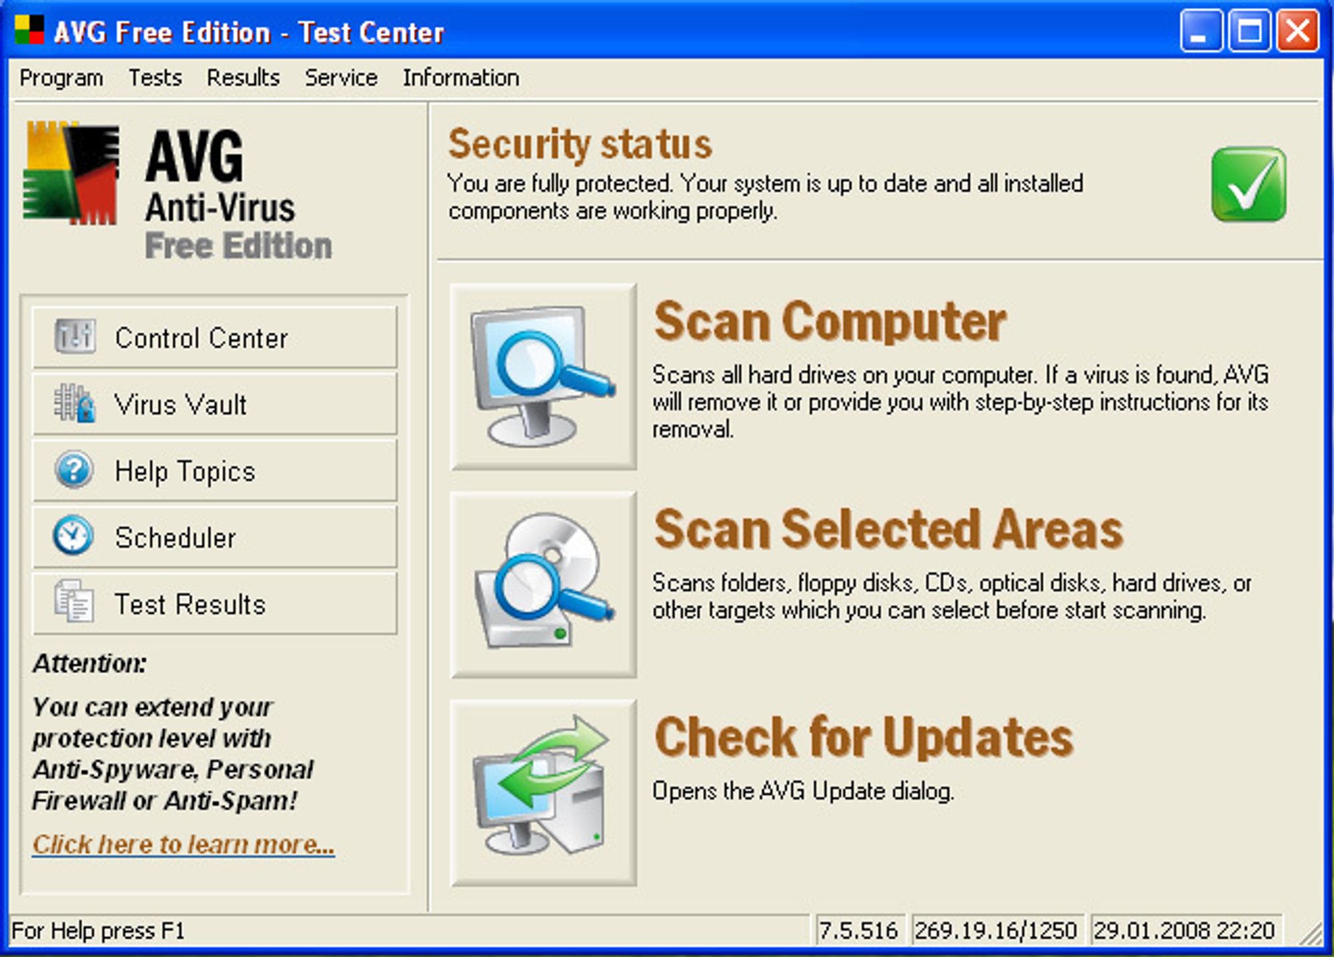Click the Scan Computer monitor icon
The height and width of the screenshot is (957, 1334).
tap(543, 377)
